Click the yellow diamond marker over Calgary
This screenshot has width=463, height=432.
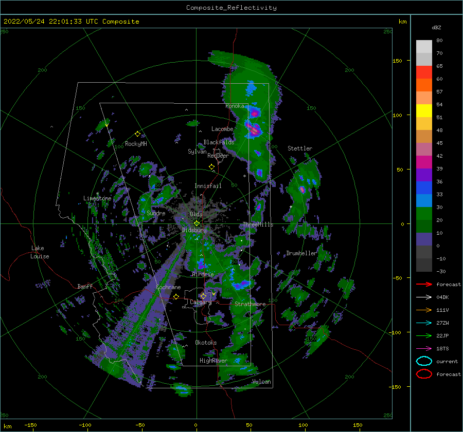click(203, 296)
